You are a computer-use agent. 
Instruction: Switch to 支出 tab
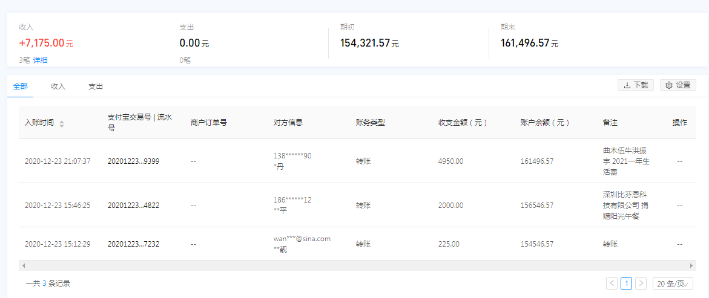click(96, 86)
